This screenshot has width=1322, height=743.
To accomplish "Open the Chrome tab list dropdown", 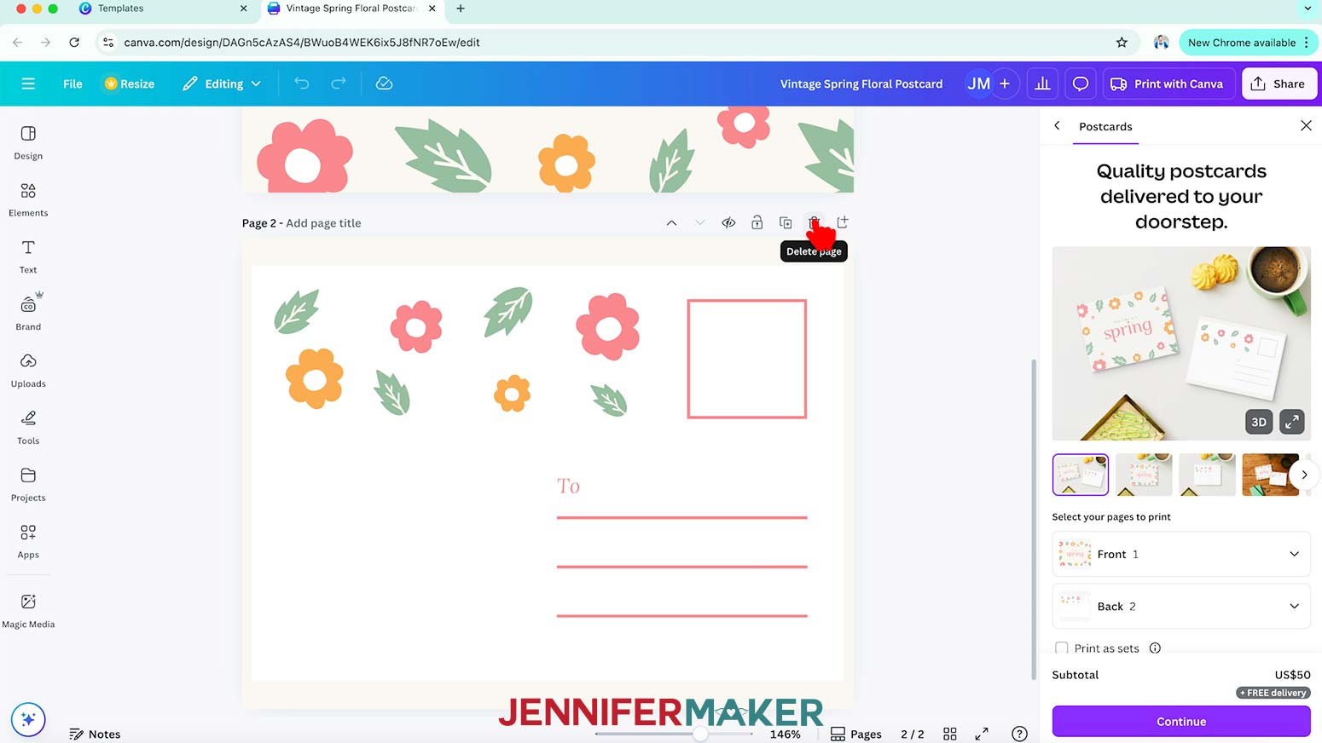I will click(x=1308, y=9).
